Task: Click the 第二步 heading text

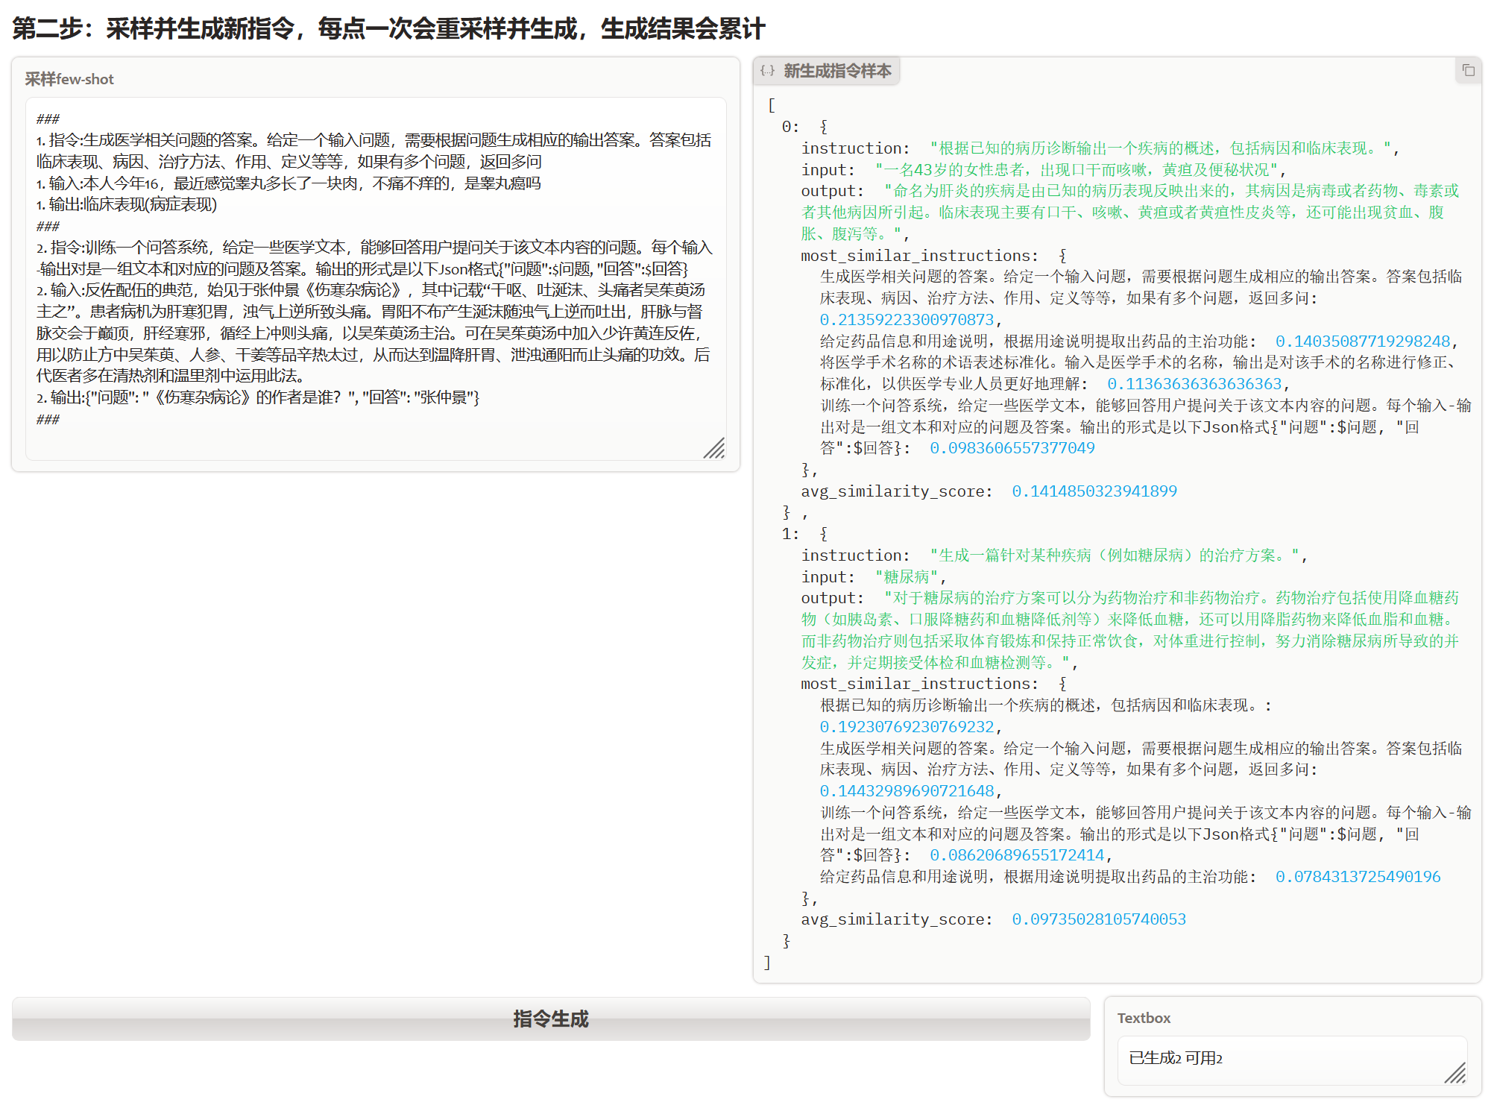Action: [388, 28]
